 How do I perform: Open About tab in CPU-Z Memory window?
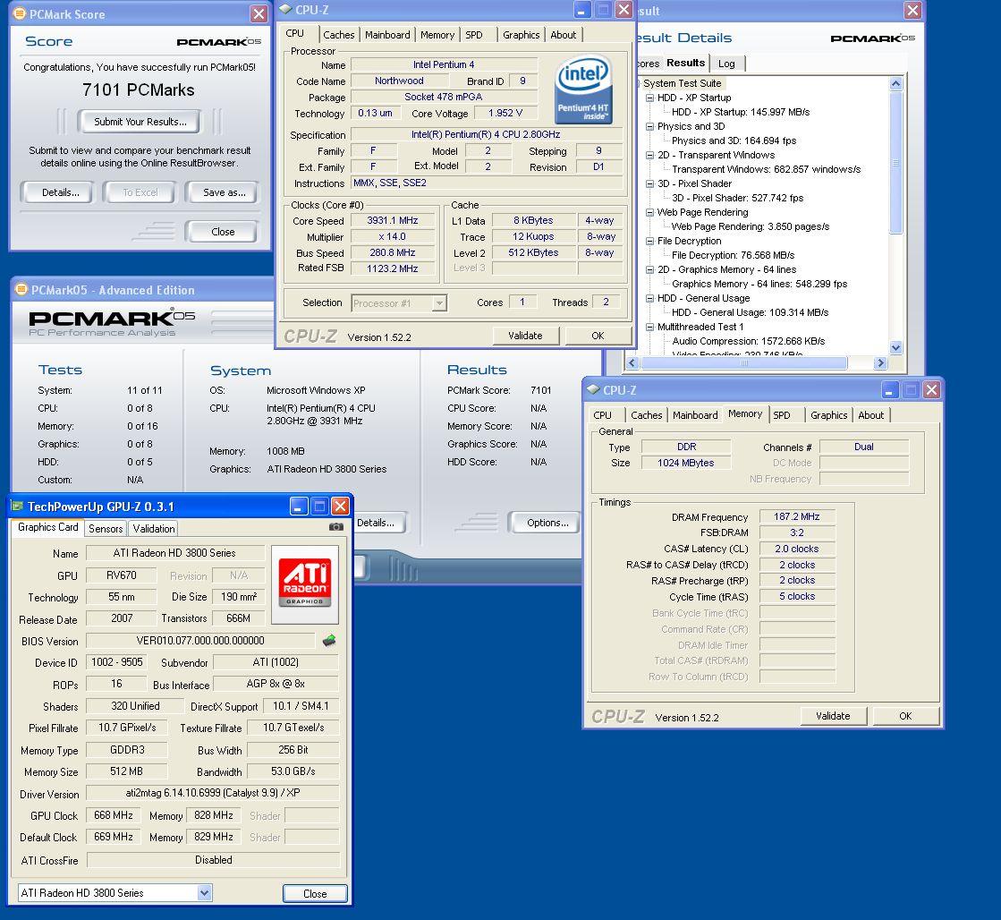pos(870,414)
